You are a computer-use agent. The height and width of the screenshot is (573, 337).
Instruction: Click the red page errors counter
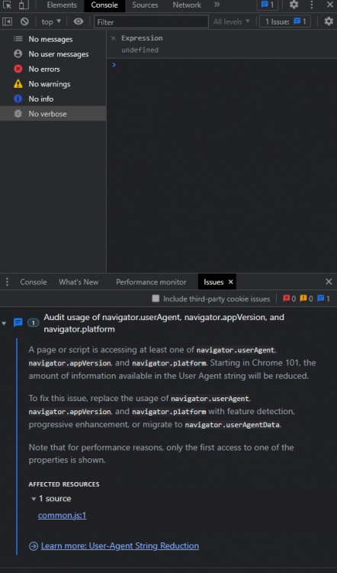(x=289, y=299)
